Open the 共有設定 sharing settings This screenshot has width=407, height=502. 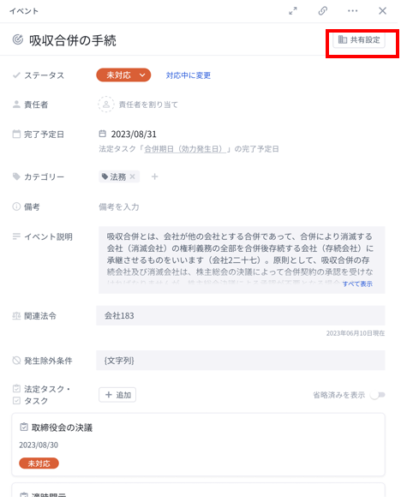pos(359,40)
